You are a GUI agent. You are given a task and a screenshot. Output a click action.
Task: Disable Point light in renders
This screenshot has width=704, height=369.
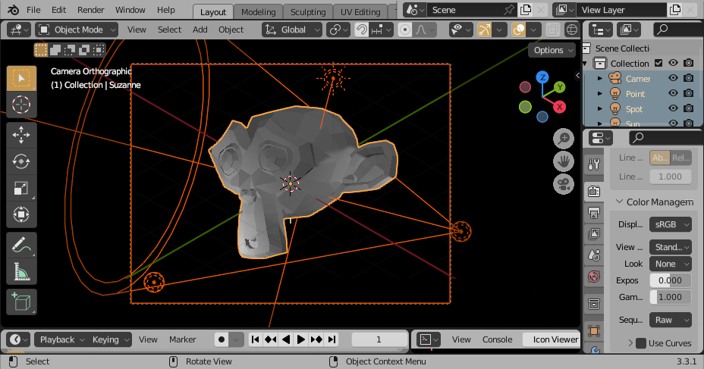click(x=688, y=93)
